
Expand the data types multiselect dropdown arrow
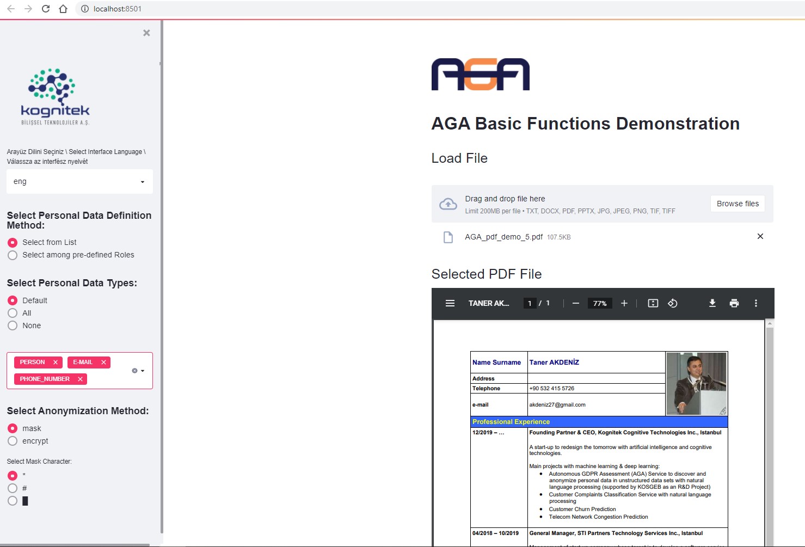143,371
